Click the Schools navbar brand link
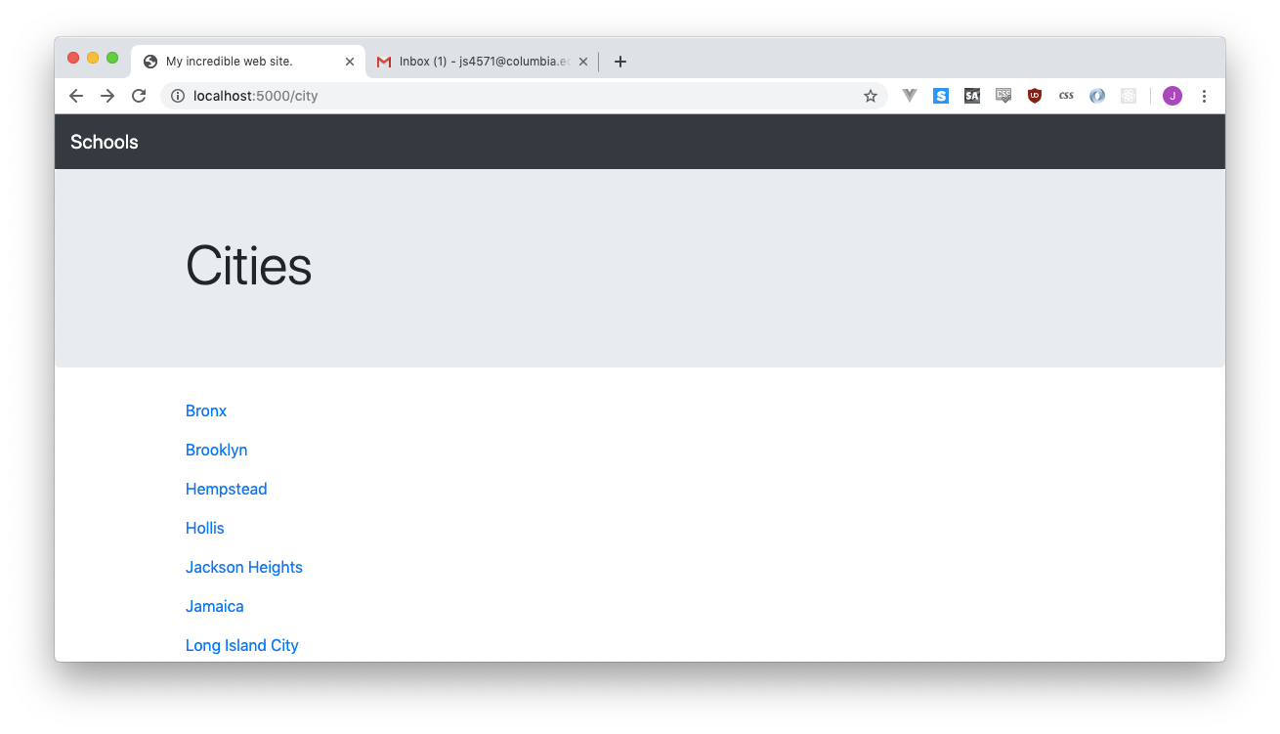The image size is (1280, 734). [104, 142]
